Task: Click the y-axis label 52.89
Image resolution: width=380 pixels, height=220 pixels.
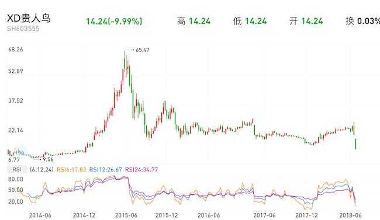Action: coord(16,71)
